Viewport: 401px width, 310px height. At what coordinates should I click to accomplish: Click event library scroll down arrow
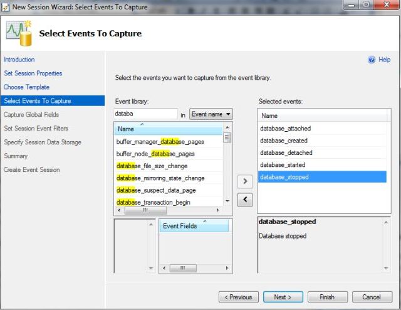pyautogui.click(x=227, y=201)
